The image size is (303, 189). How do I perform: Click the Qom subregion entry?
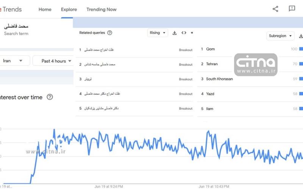tap(211, 49)
